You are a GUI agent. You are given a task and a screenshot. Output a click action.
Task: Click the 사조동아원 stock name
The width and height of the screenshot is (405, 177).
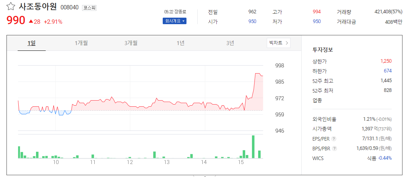click(x=38, y=7)
